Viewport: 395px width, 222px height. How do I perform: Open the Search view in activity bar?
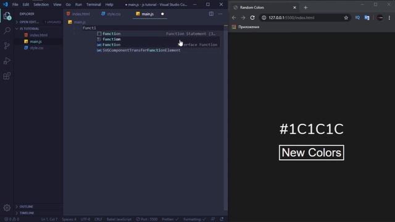point(7,30)
